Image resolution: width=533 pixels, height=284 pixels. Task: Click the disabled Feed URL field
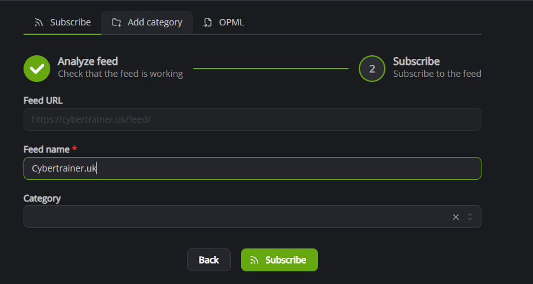pos(253,119)
